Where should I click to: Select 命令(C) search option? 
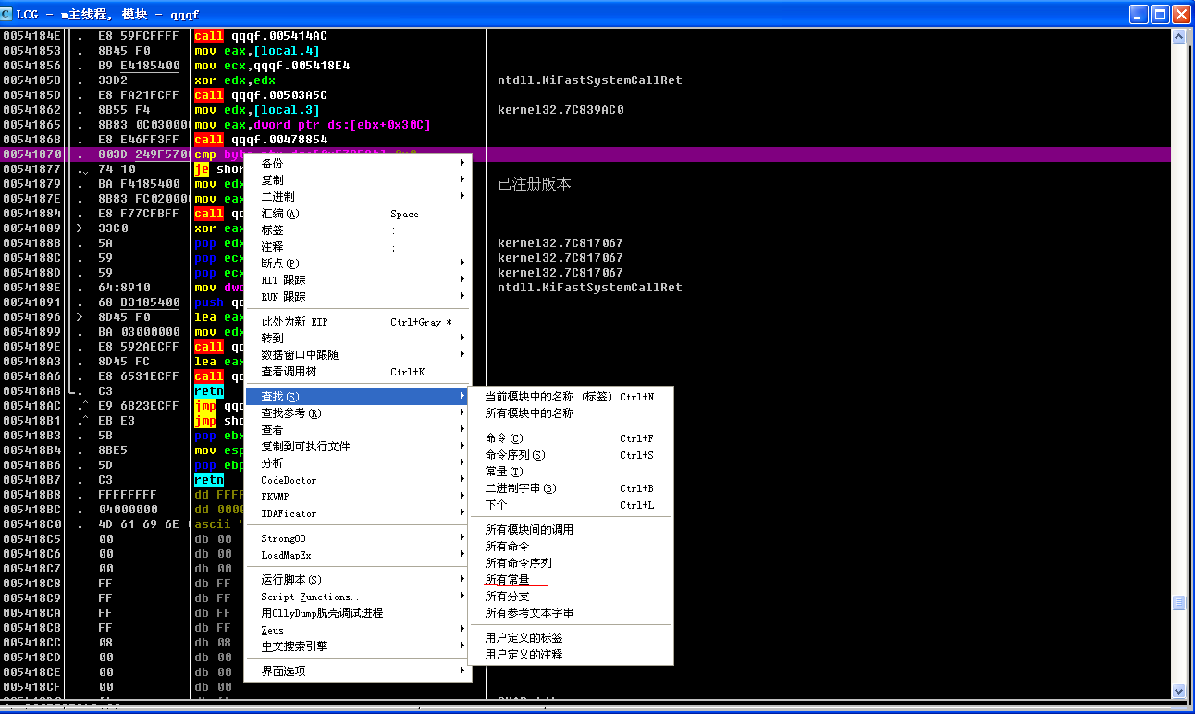click(x=571, y=437)
